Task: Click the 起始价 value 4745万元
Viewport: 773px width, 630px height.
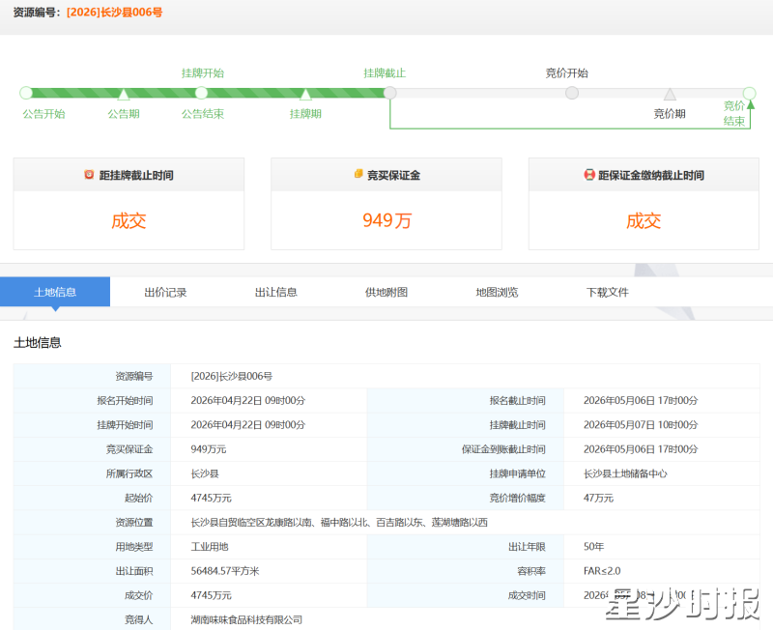Action: [x=211, y=498]
